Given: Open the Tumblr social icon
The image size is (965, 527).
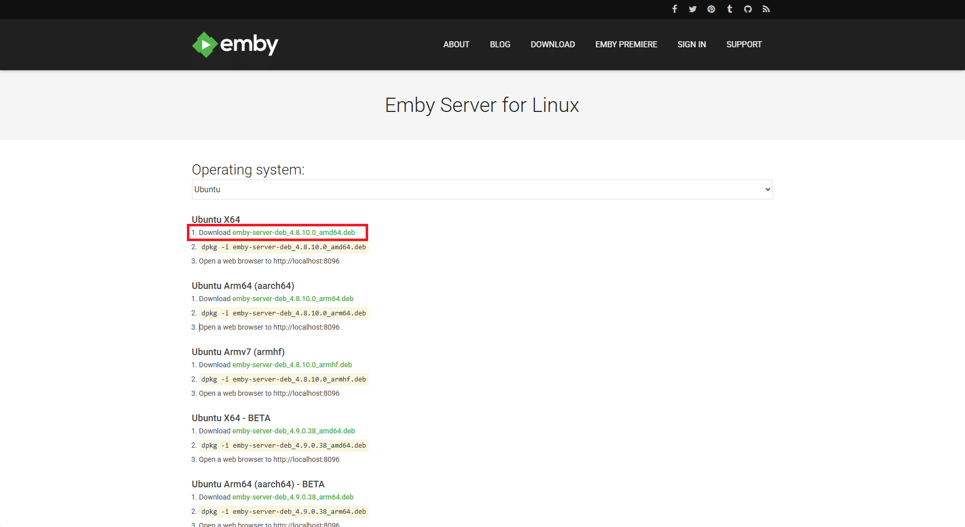Looking at the screenshot, I should 730,9.
